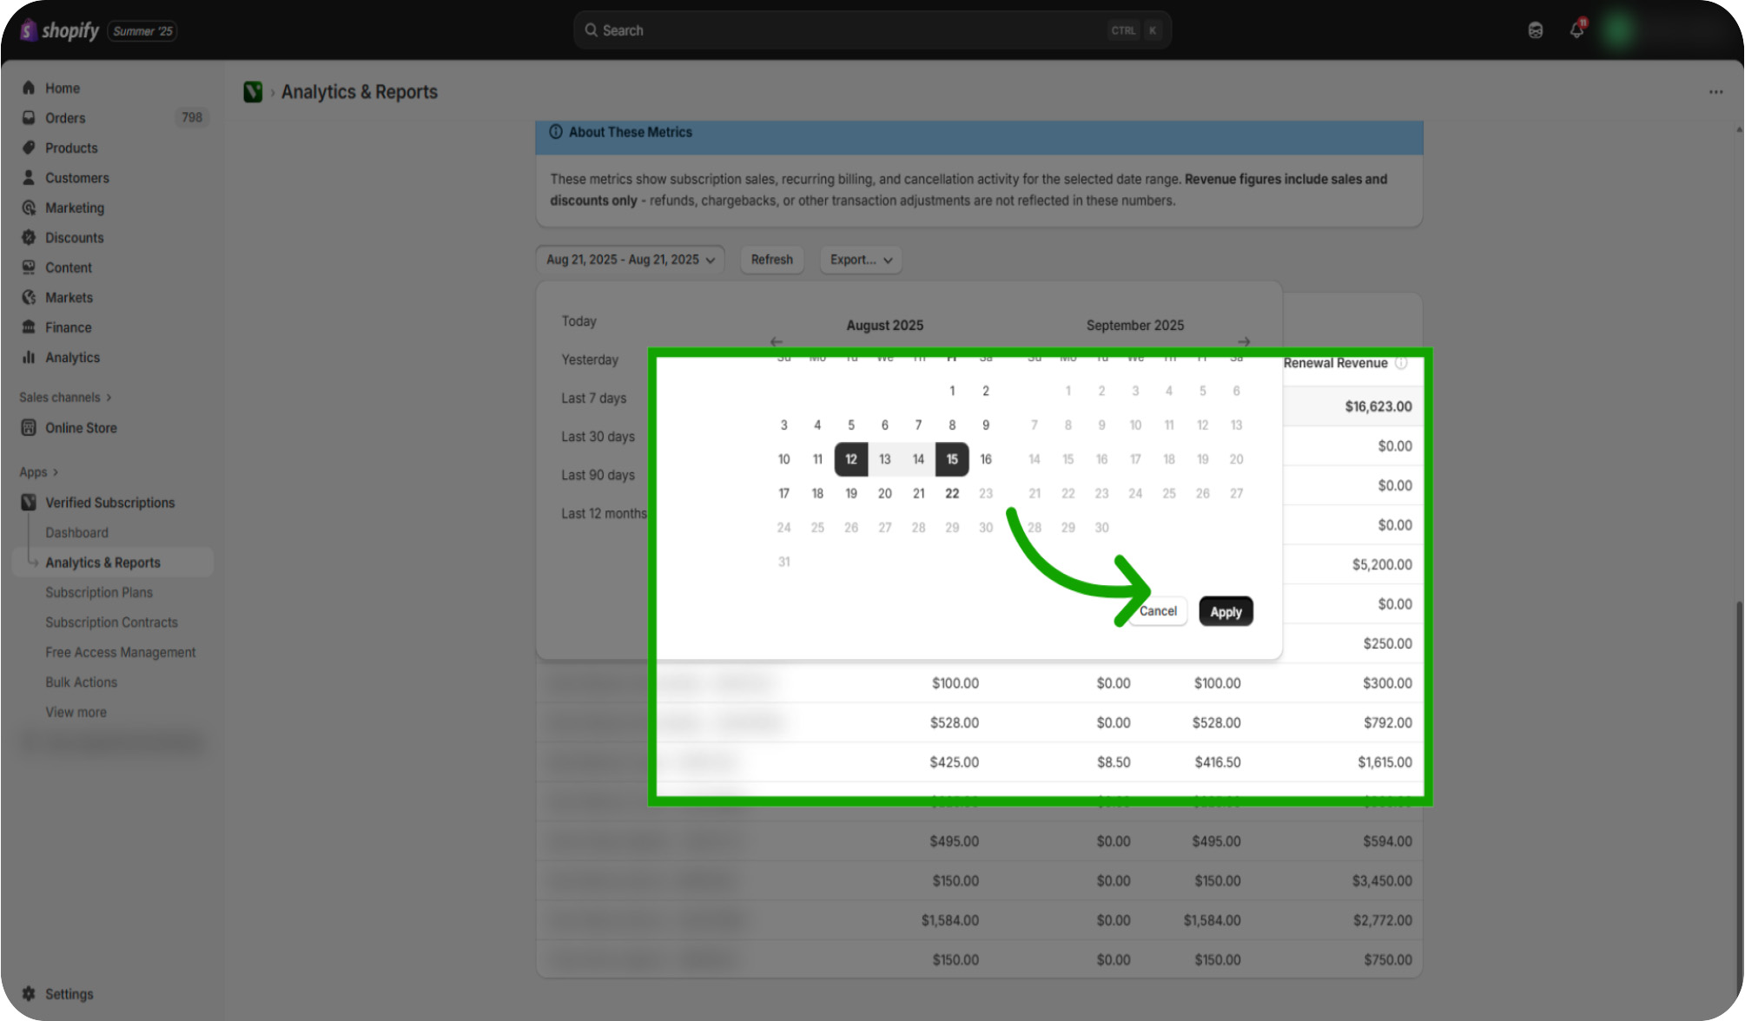The height and width of the screenshot is (1021, 1745).
Task: Go to next month with right arrow
Action: tap(1244, 341)
